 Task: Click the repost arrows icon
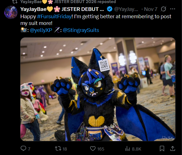58,149
